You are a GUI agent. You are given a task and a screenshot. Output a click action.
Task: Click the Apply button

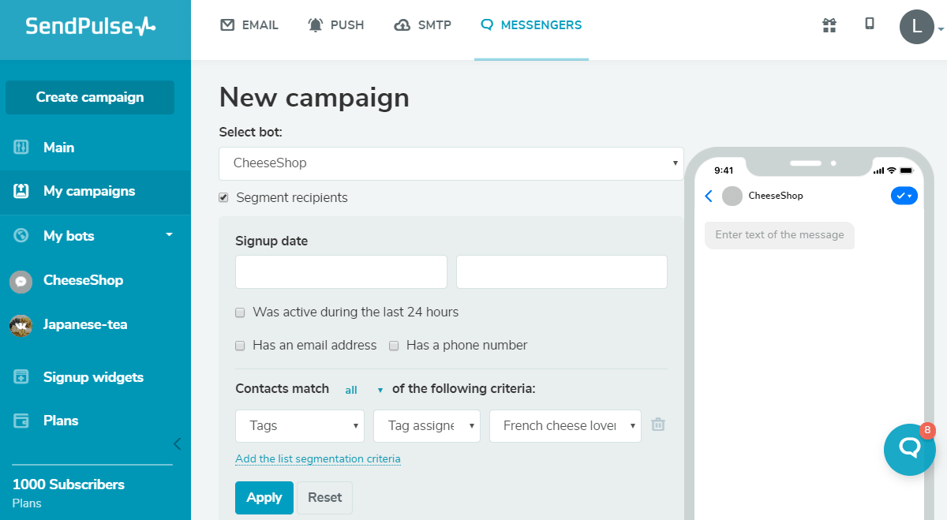[264, 497]
